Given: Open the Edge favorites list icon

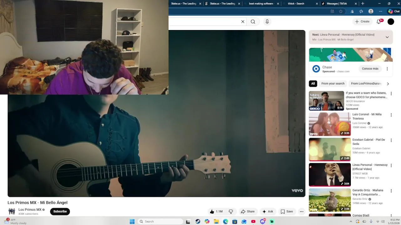Looking at the screenshot, I should click(x=361, y=12).
